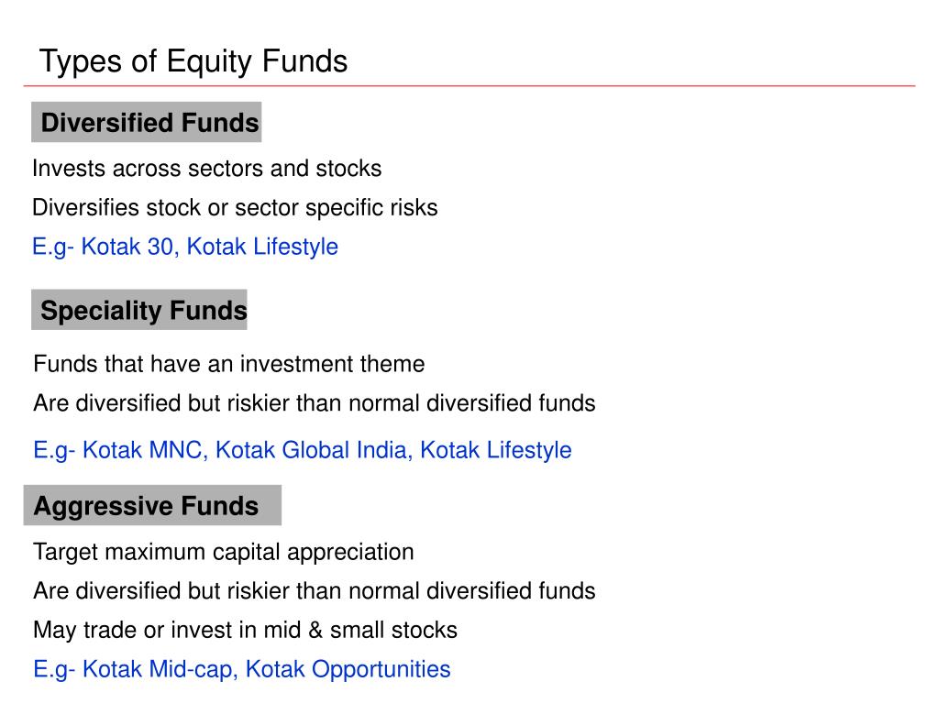Image resolution: width=939 pixels, height=704 pixels.
Task: Click Kotak Opportunities in Aggressive examples
Action: tap(348, 670)
